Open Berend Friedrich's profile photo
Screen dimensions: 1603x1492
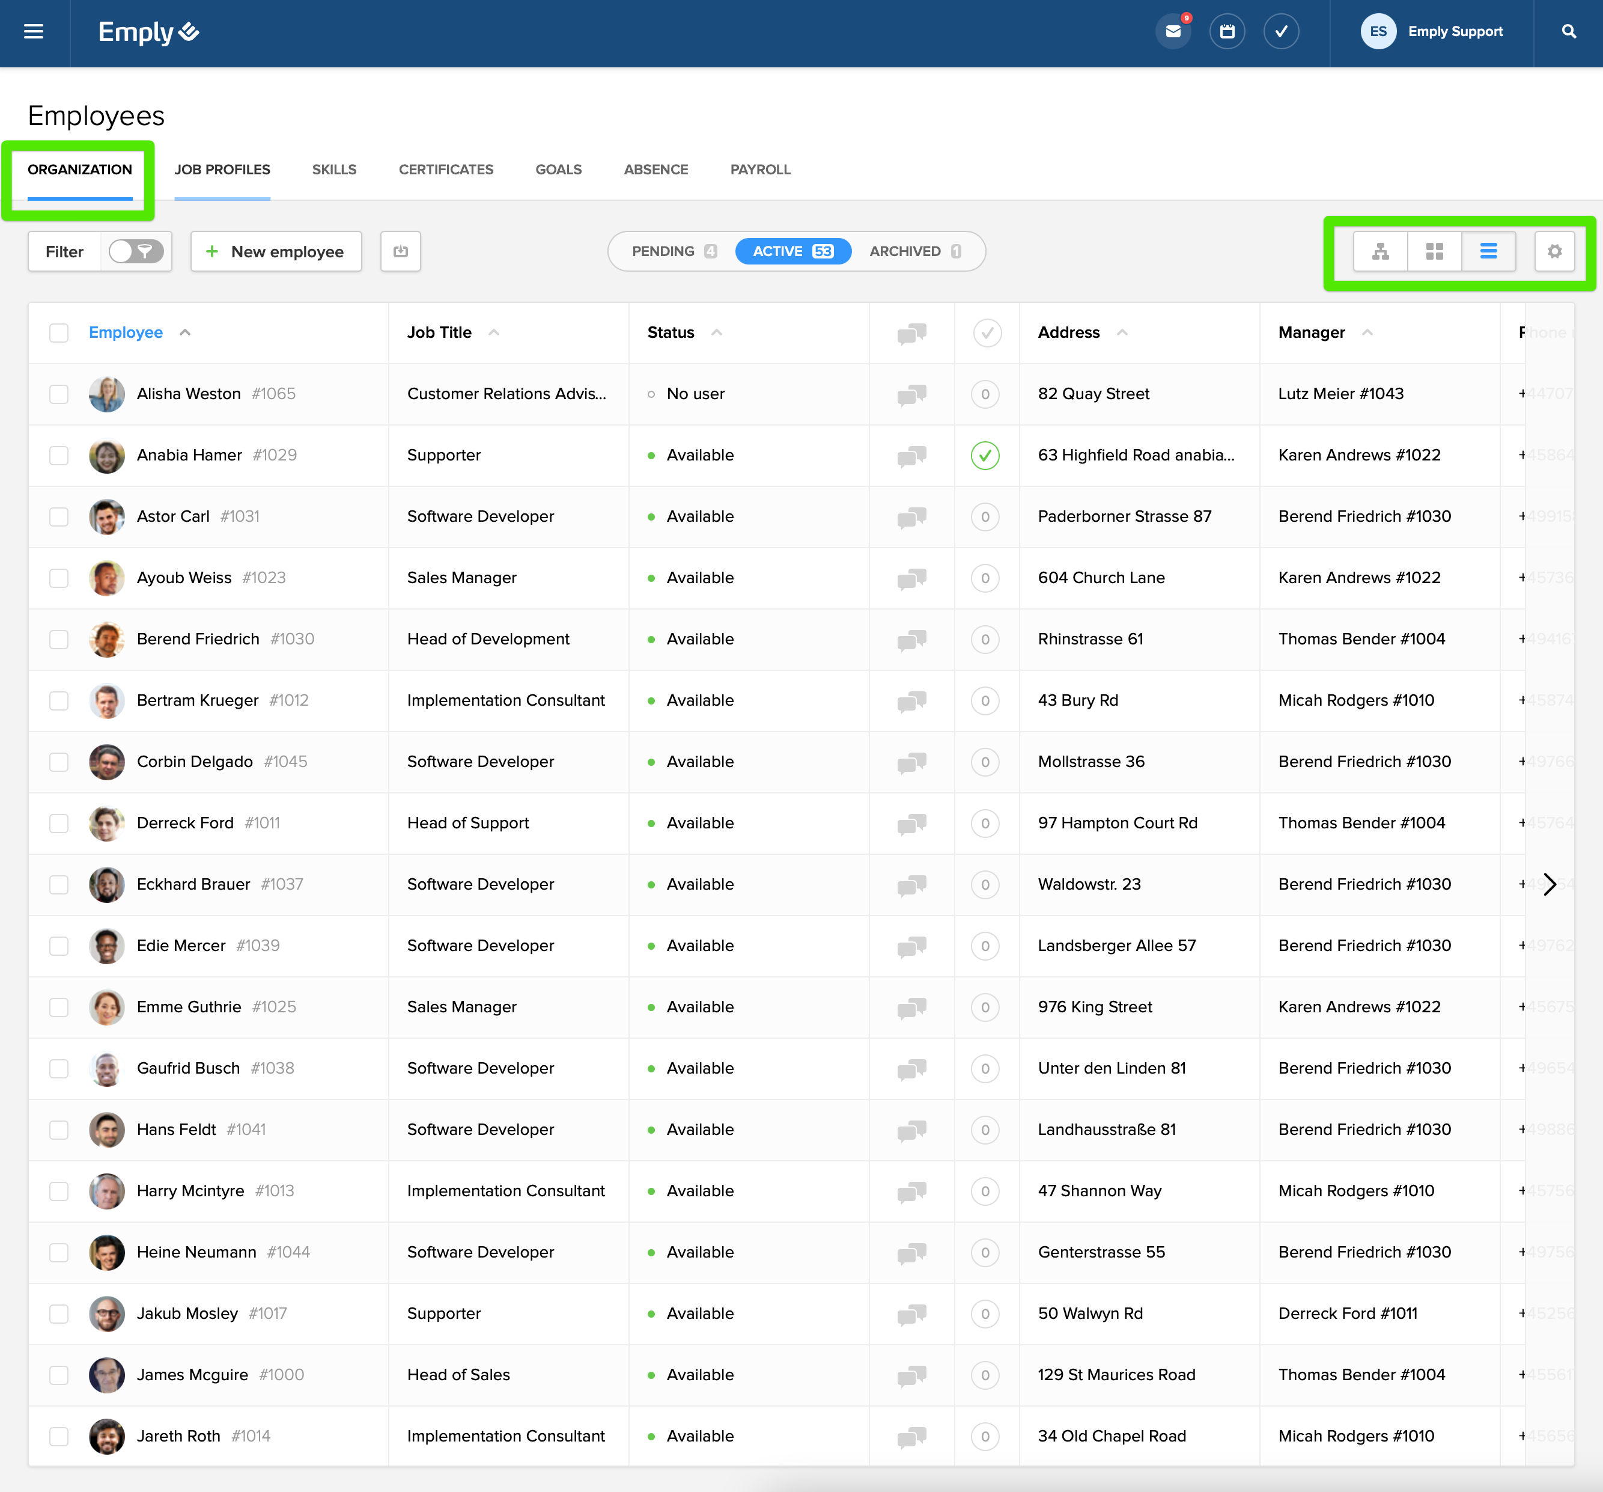point(106,639)
